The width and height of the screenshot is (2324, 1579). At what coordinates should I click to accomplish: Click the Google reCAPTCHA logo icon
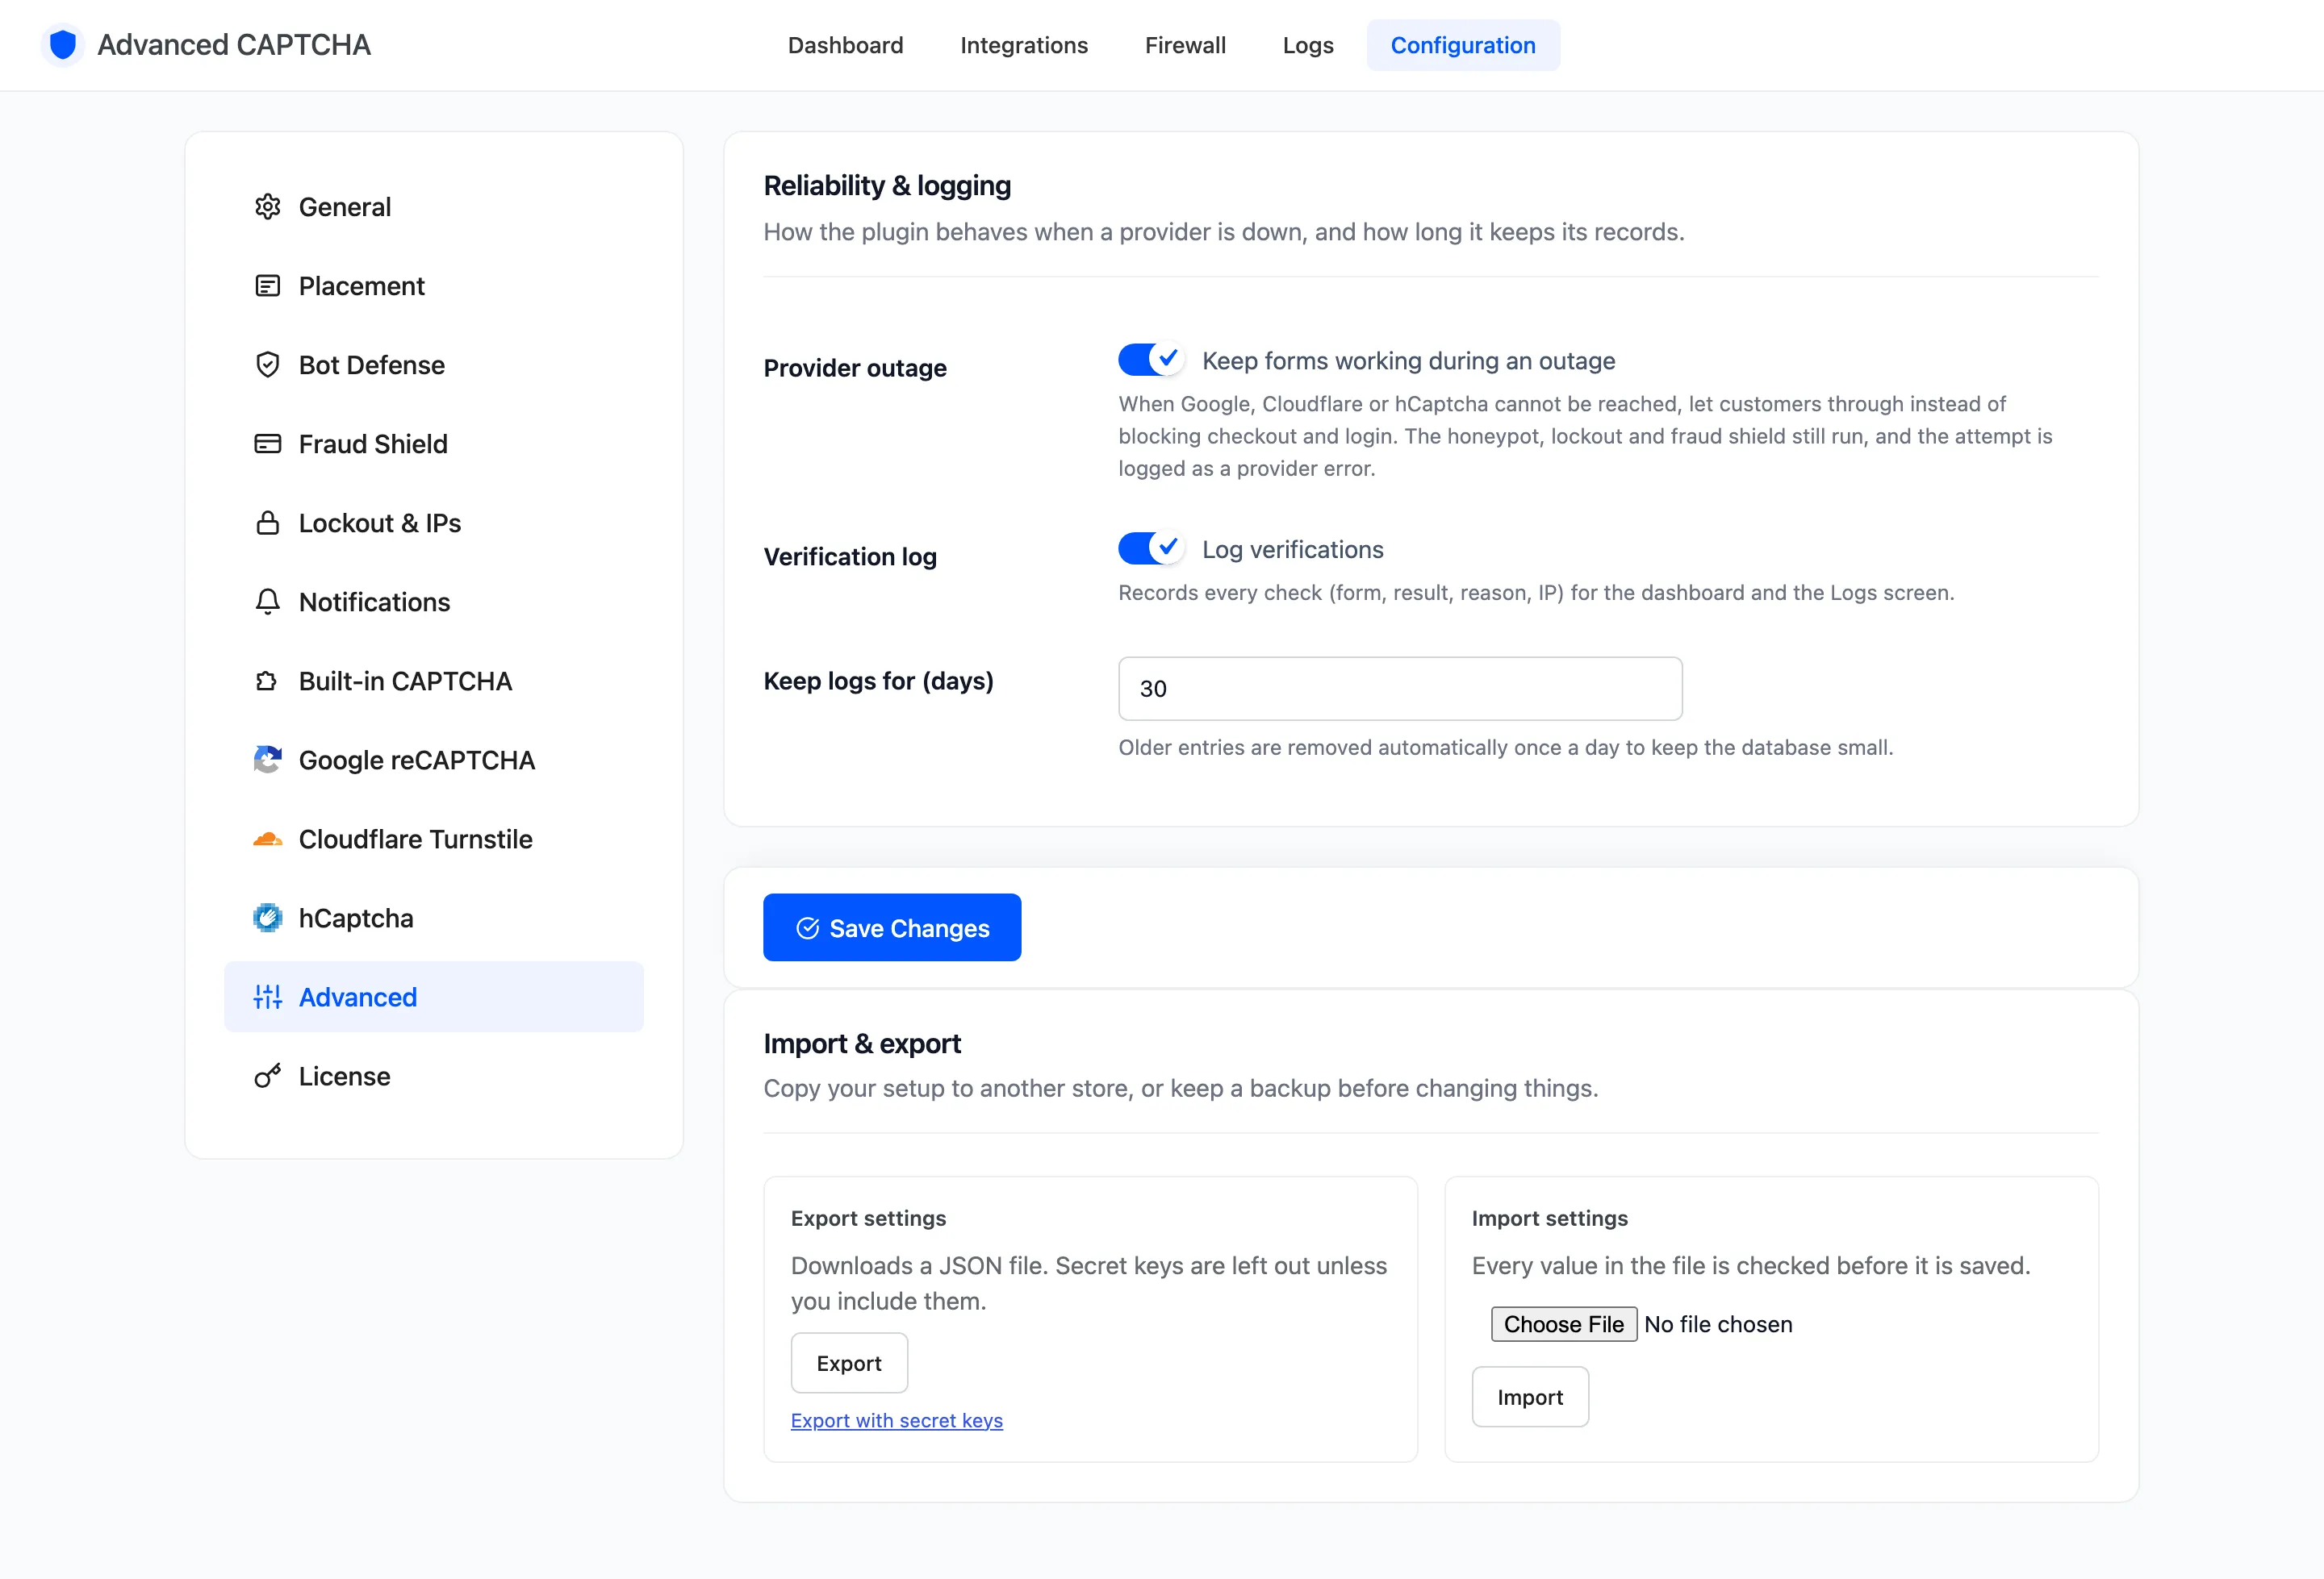(267, 760)
